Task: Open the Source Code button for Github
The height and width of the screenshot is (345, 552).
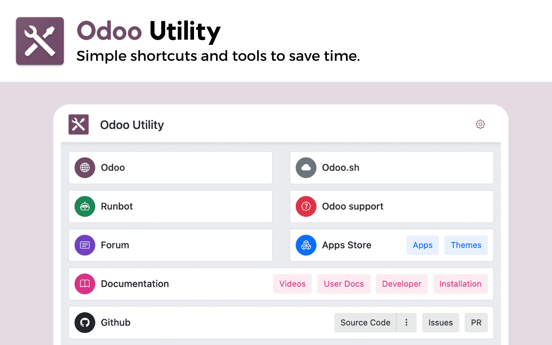Action: coord(365,322)
